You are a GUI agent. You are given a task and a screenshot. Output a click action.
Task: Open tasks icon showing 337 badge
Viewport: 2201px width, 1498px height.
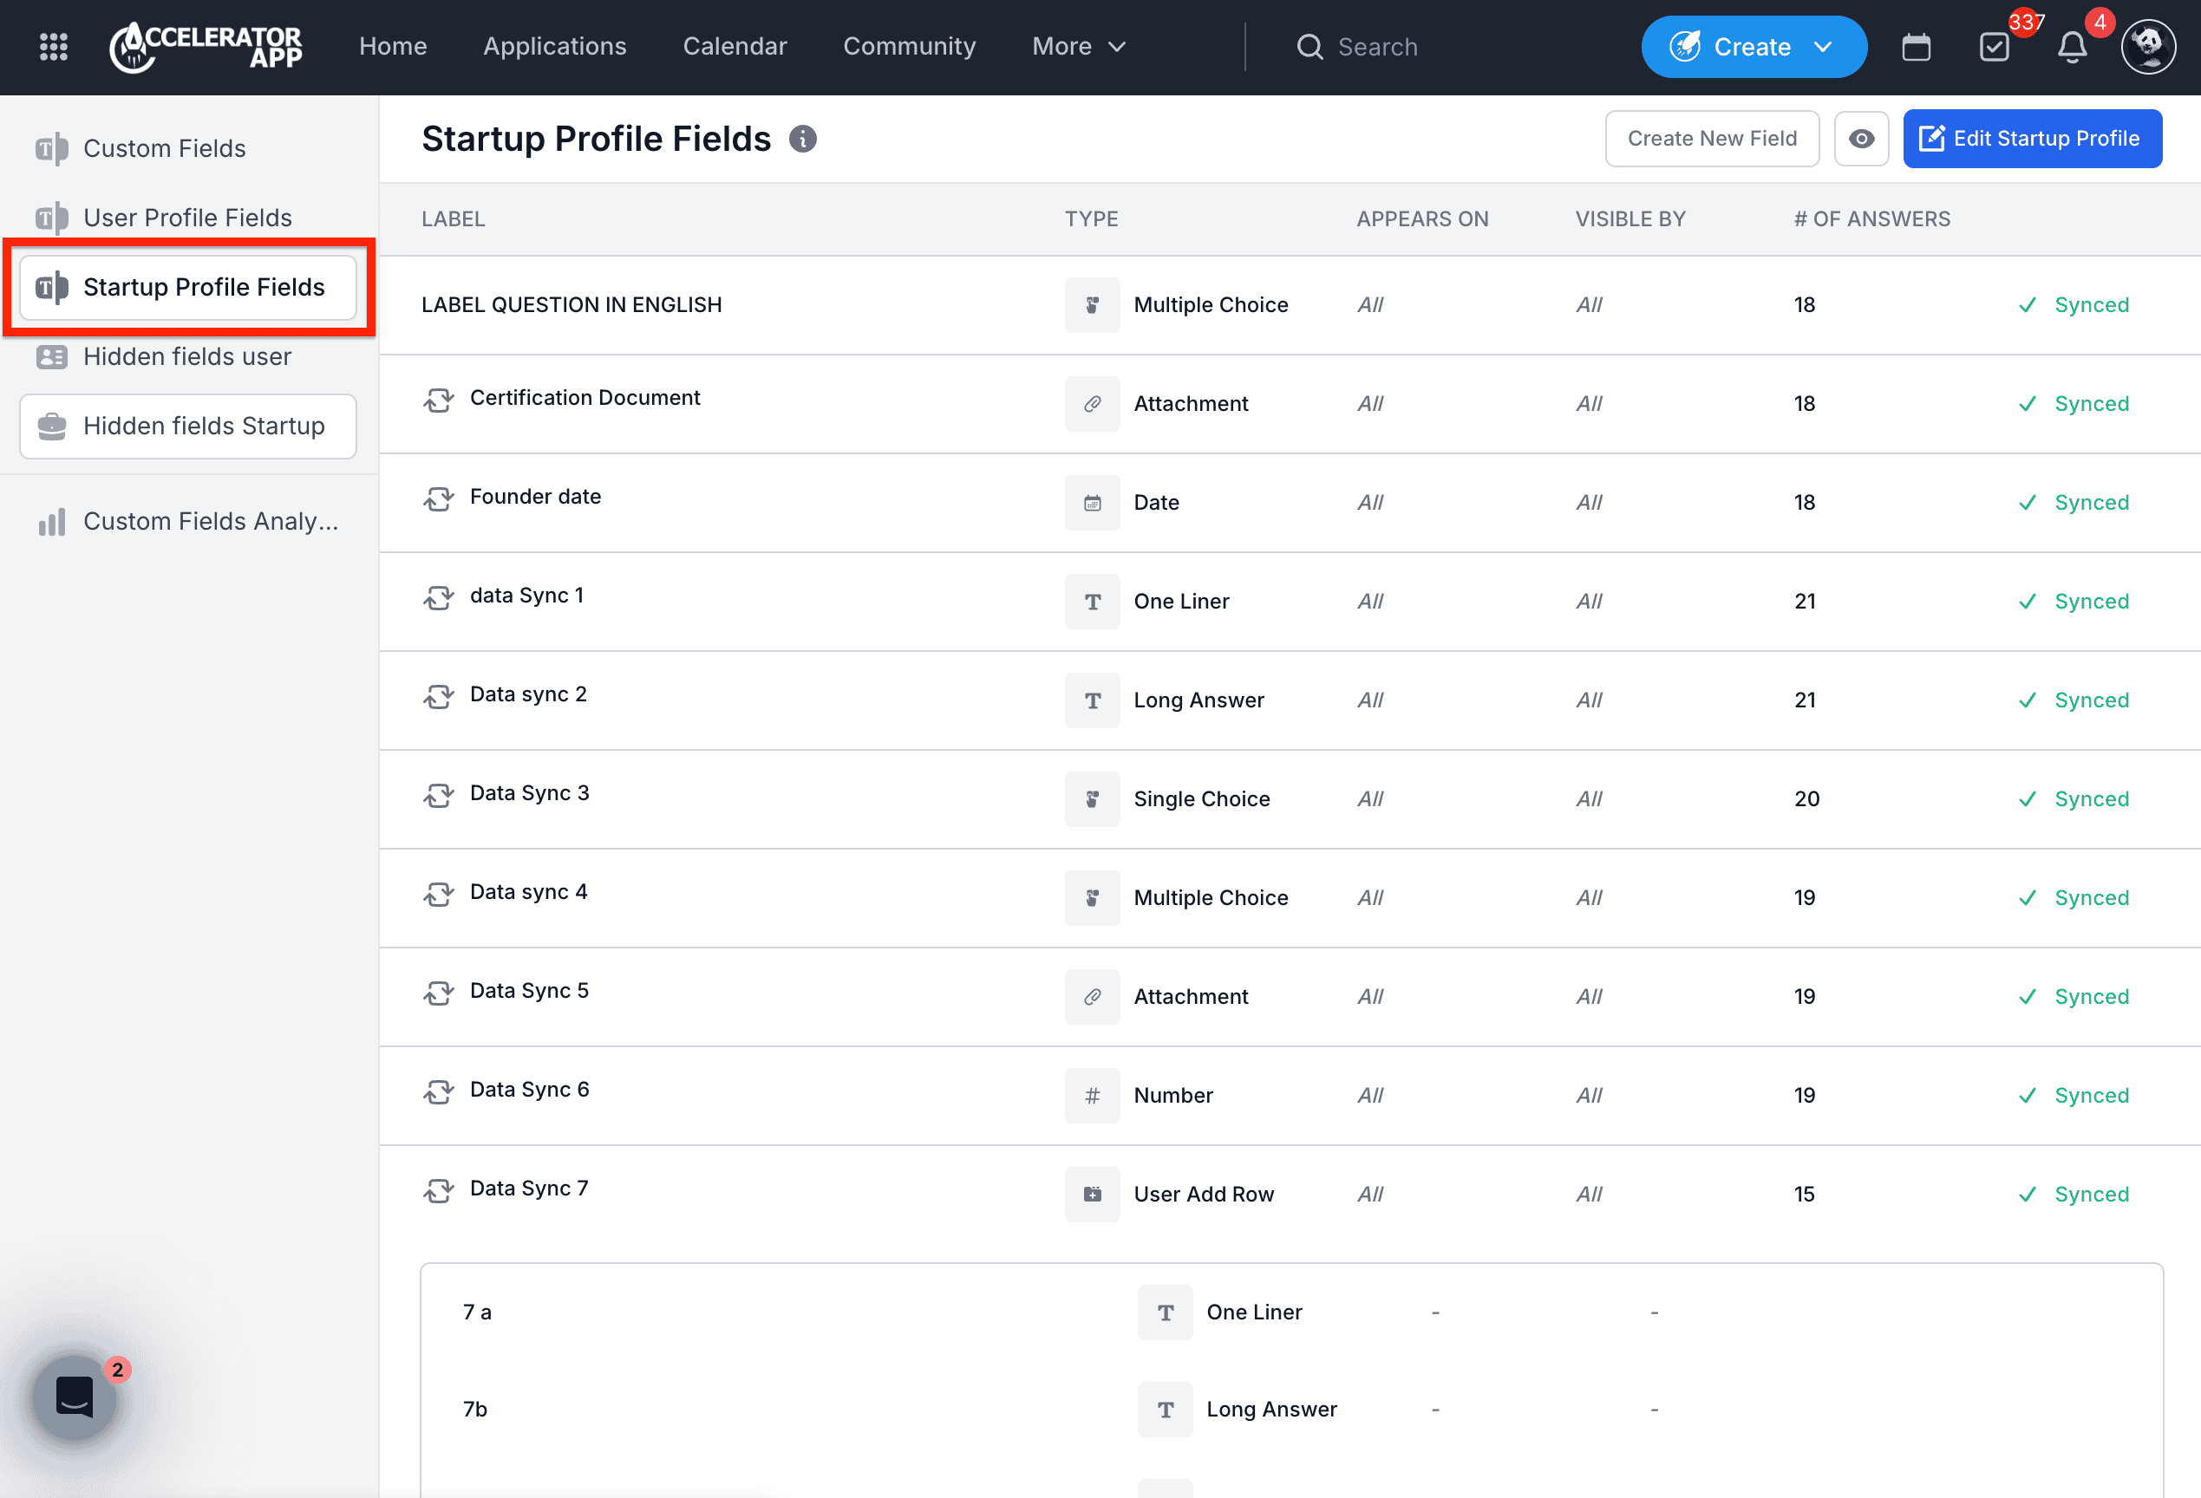[x=1995, y=47]
